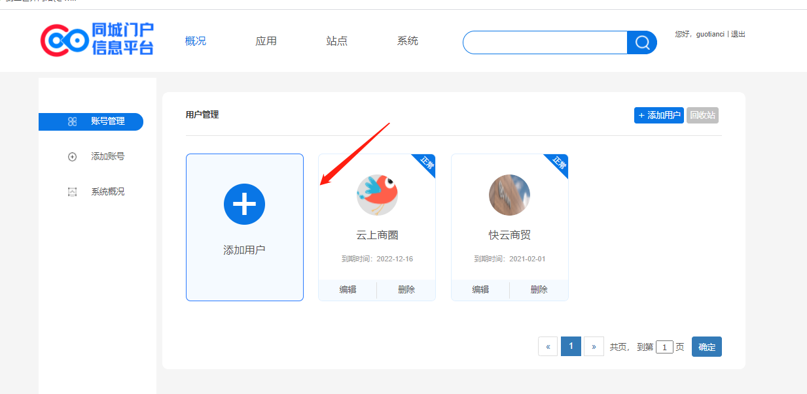Focus the top search input field
Viewport: 807px width, 394px height.
(545, 42)
